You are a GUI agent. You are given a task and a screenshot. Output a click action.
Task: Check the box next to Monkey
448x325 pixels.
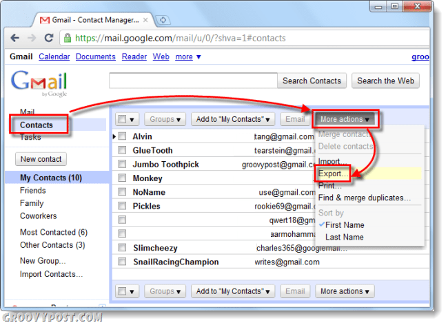[x=122, y=178]
